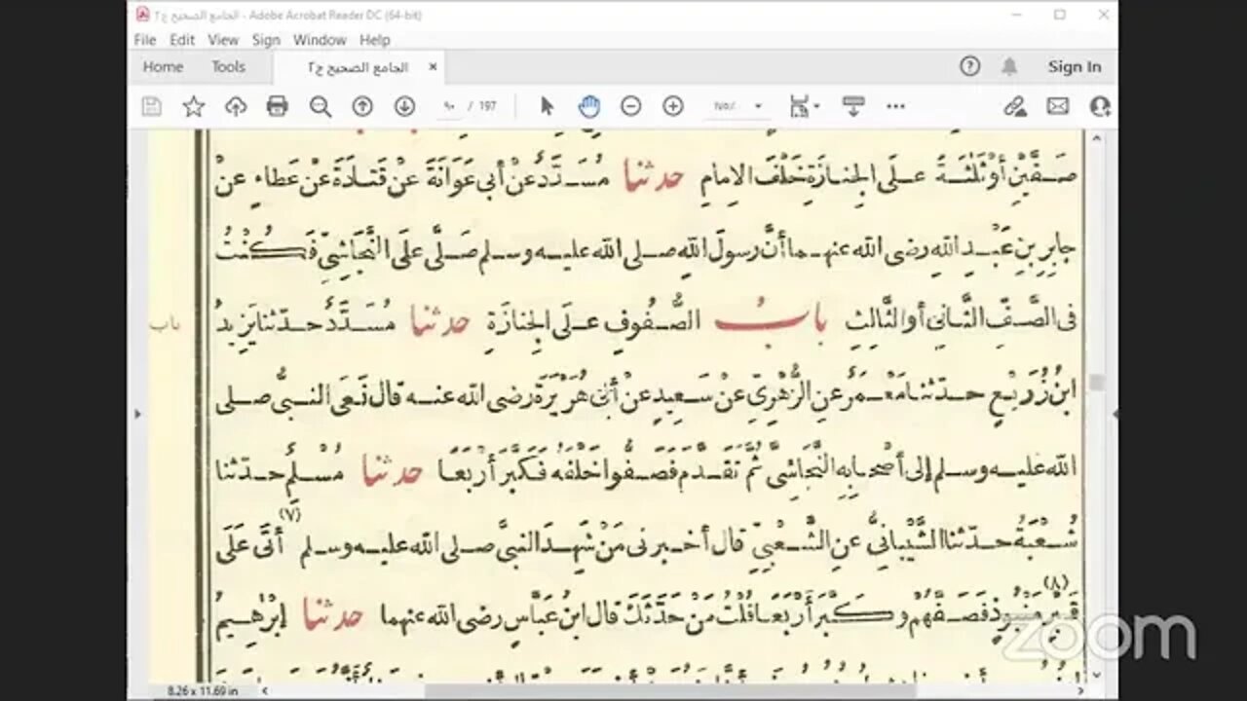Click the send by email envelope icon
Screen dimensions: 1247x701
(1058, 106)
